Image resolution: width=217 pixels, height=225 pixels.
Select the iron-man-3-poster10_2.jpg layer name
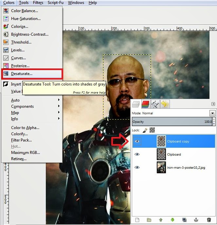[x=186, y=168]
